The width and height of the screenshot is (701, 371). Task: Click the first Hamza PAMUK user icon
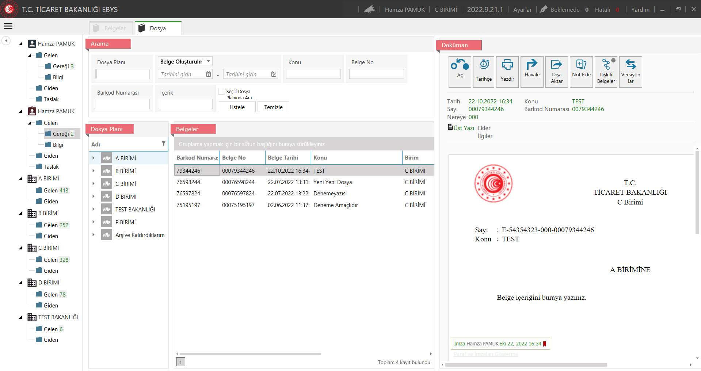32,44
